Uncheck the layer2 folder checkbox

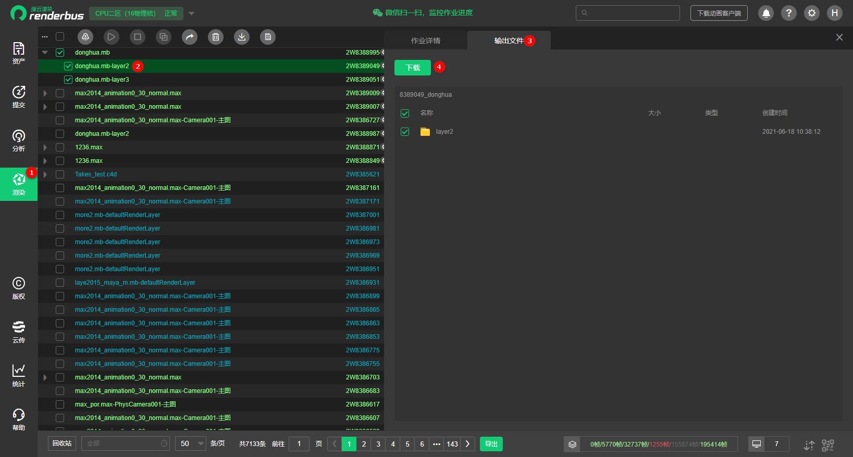pos(405,132)
